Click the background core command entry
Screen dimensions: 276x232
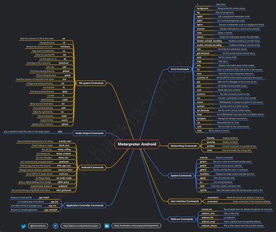(x=203, y=8)
